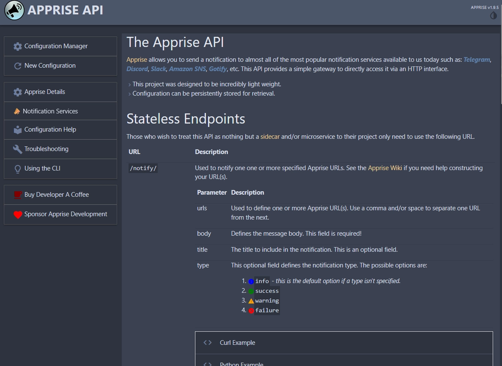Select the Configuration Manager gear icon
The width and height of the screenshot is (502, 366).
17,46
